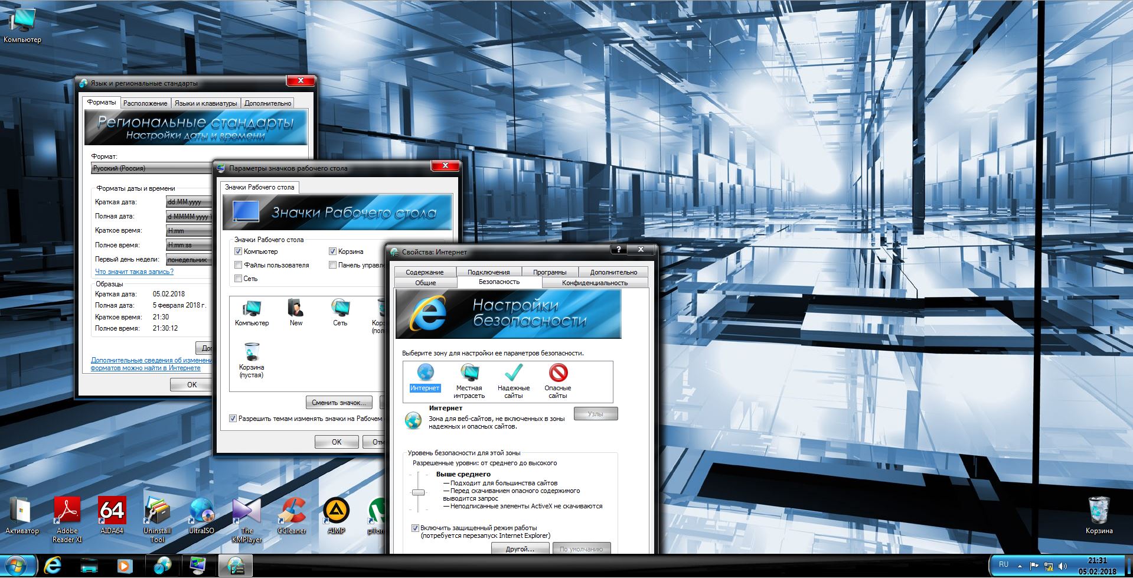1133x578 pixels.
Task: Select the Сеть icon in the icon list
Action: (340, 313)
